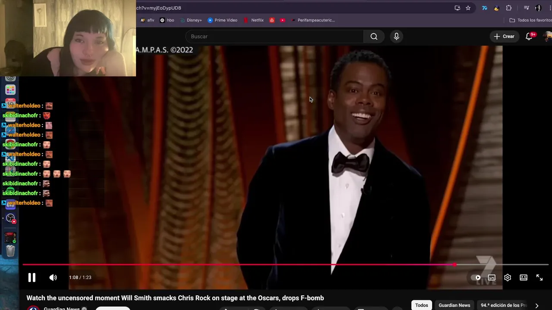Click the magnifier search button
The image size is (552, 310).
tap(374, 37)
